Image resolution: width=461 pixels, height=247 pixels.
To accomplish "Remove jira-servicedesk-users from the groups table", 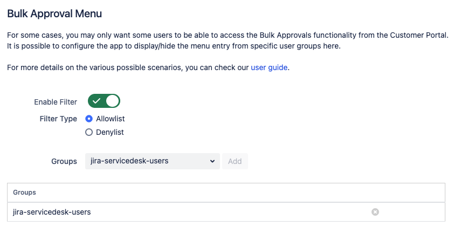I will click(375, 212).
